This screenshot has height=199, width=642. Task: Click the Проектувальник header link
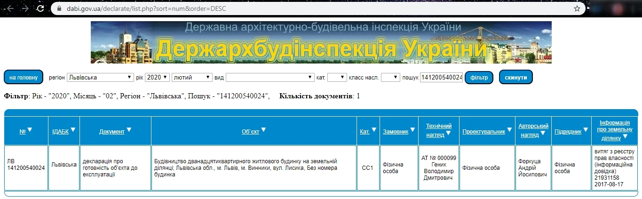click(x=483, y=132)
